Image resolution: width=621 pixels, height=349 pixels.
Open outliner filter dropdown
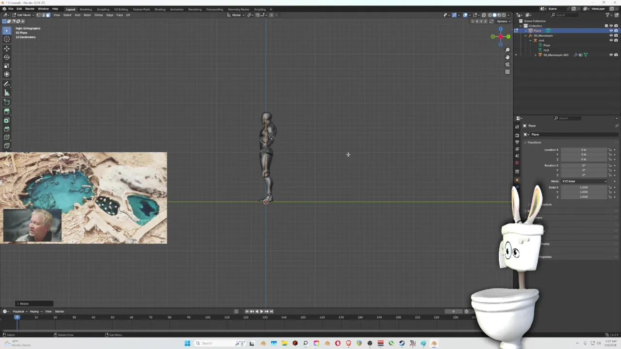coord(609,15)
